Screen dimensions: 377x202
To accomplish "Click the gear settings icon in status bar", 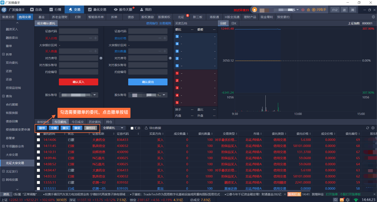I will tap(348, 200).
